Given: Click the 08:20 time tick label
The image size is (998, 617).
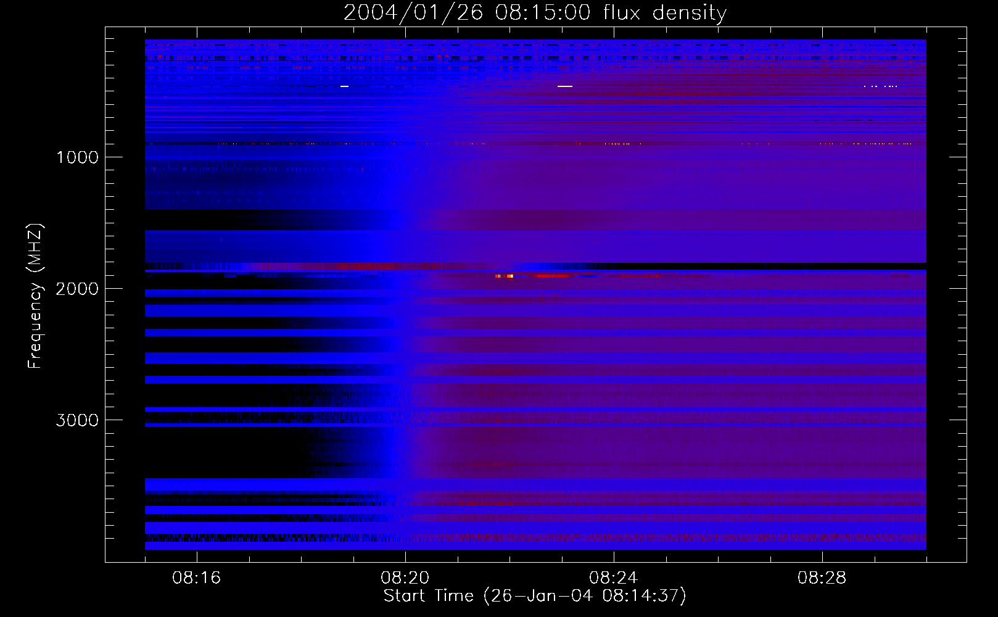Looking at the screenshot, I should tap(405, 578).
